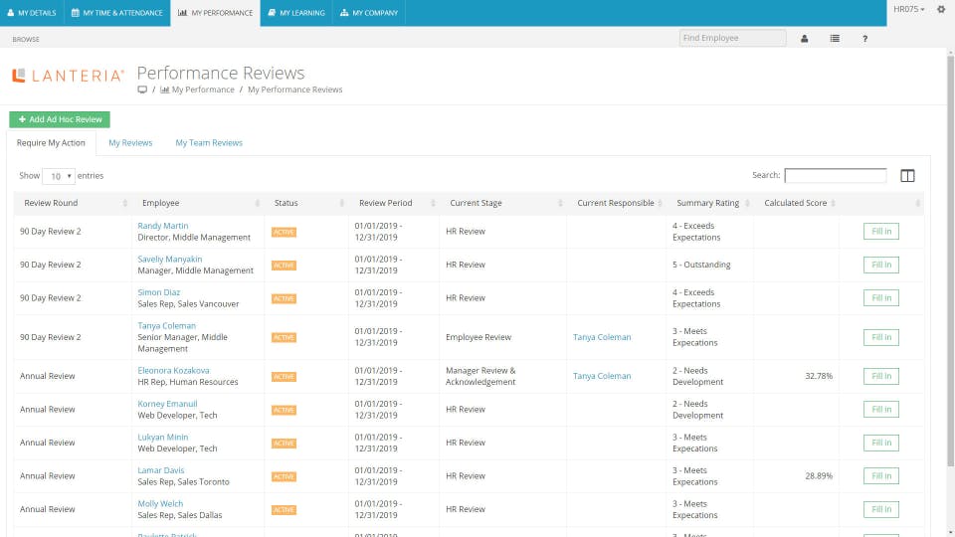Click Fill in for Simon Diaz
The height and width of the screenshot is (537, 955).
pyautogui.click(x=880, y=297)
